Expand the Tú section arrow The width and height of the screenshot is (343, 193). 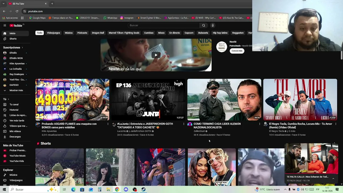[8, 99]
